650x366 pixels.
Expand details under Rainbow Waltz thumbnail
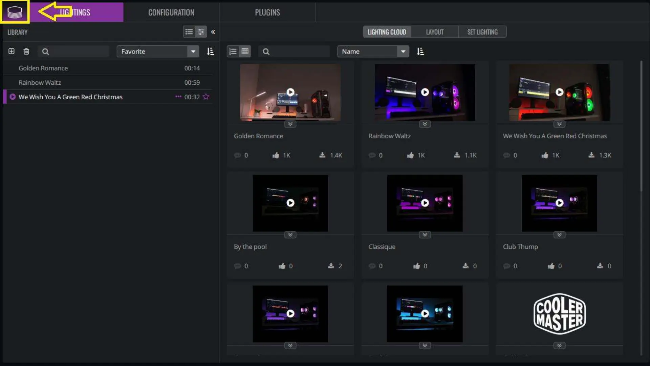425,124
